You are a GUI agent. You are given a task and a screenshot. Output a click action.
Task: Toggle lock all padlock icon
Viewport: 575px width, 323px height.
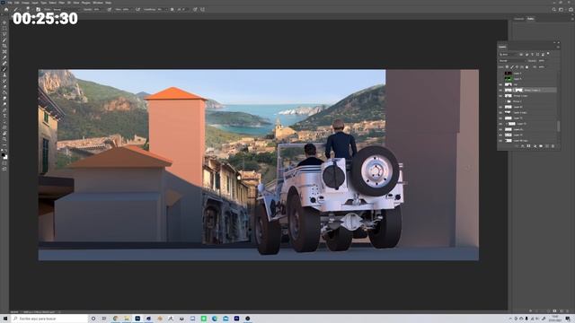[x=527, y=67]
